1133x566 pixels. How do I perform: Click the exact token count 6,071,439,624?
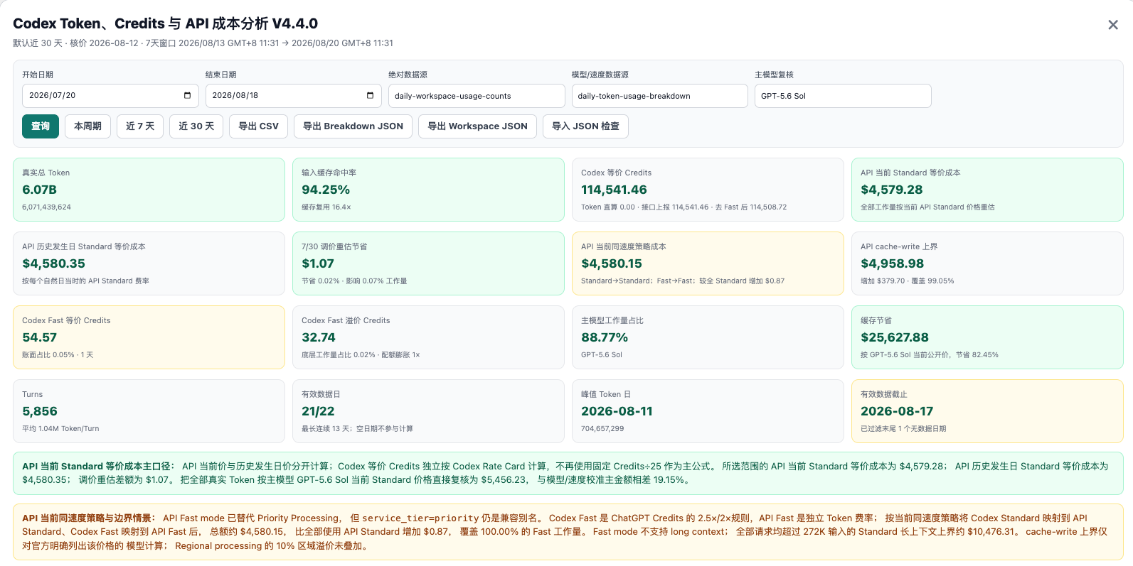pyautogui.click(x=46, y=207)
